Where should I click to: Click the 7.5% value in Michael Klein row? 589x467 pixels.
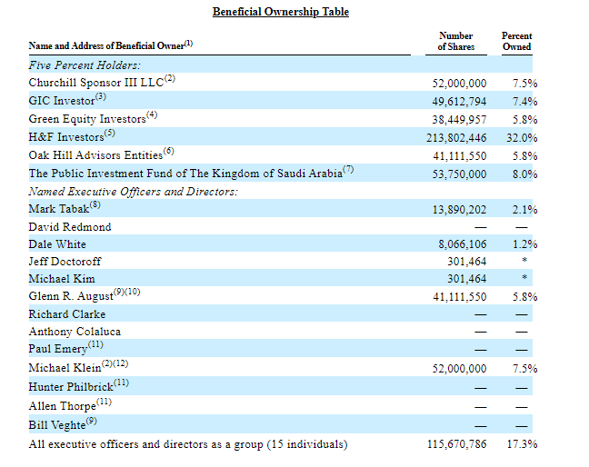(525, 369)
